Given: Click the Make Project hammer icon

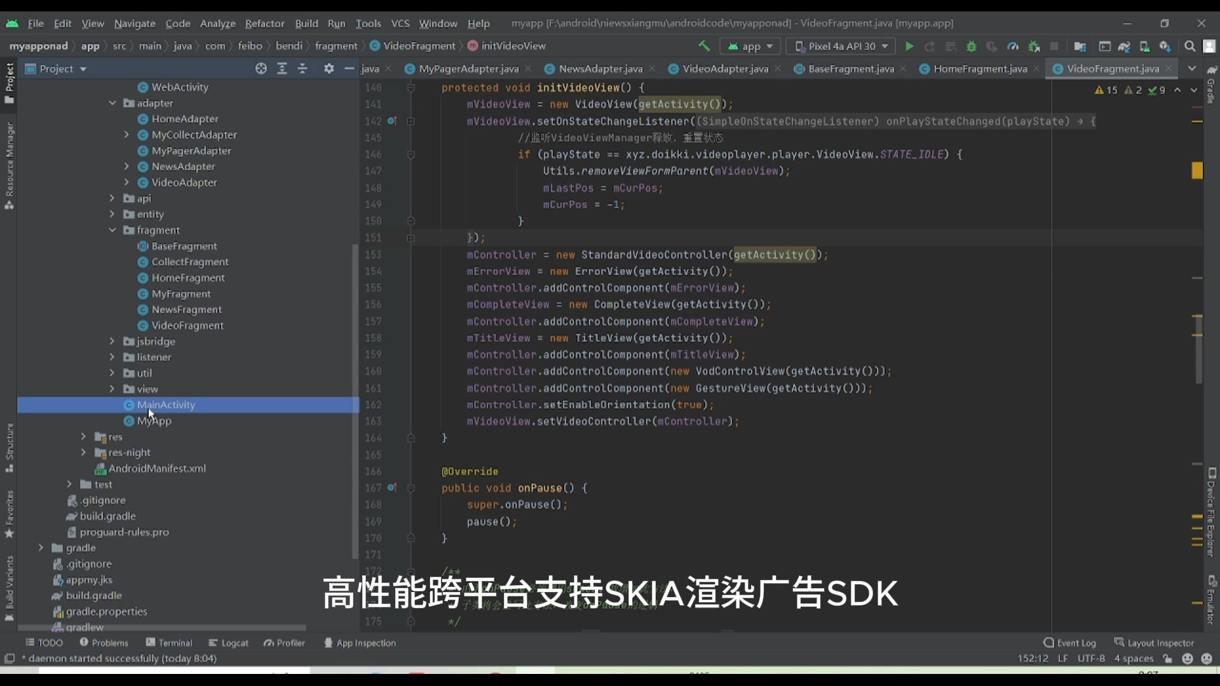Looking at the screenshot, I should (x=704, y=46).
